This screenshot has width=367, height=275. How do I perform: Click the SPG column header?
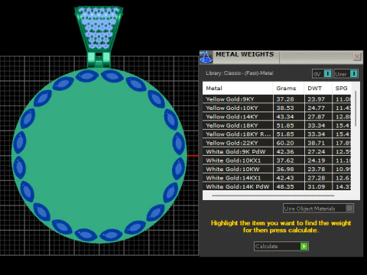pos(342,89)
